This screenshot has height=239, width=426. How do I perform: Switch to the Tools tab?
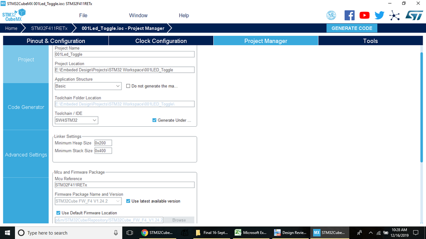(x=371, y=41)
